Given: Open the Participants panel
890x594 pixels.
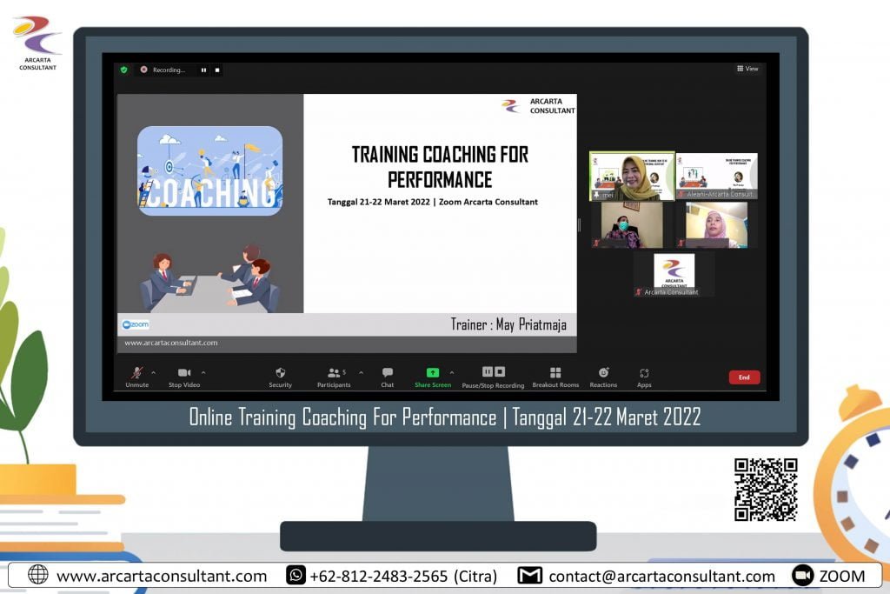Looking at the screenshot, I should click(334, 376).
